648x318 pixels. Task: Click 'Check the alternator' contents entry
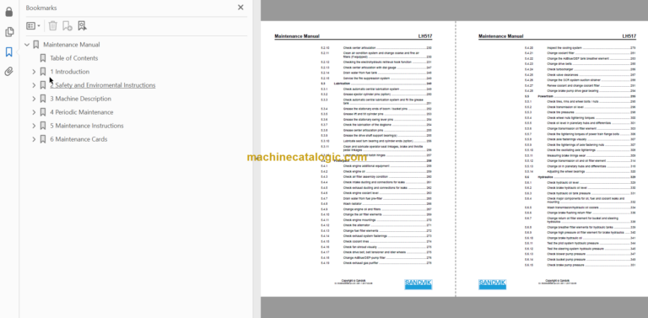pyautogui.click(x=376, y=225)
